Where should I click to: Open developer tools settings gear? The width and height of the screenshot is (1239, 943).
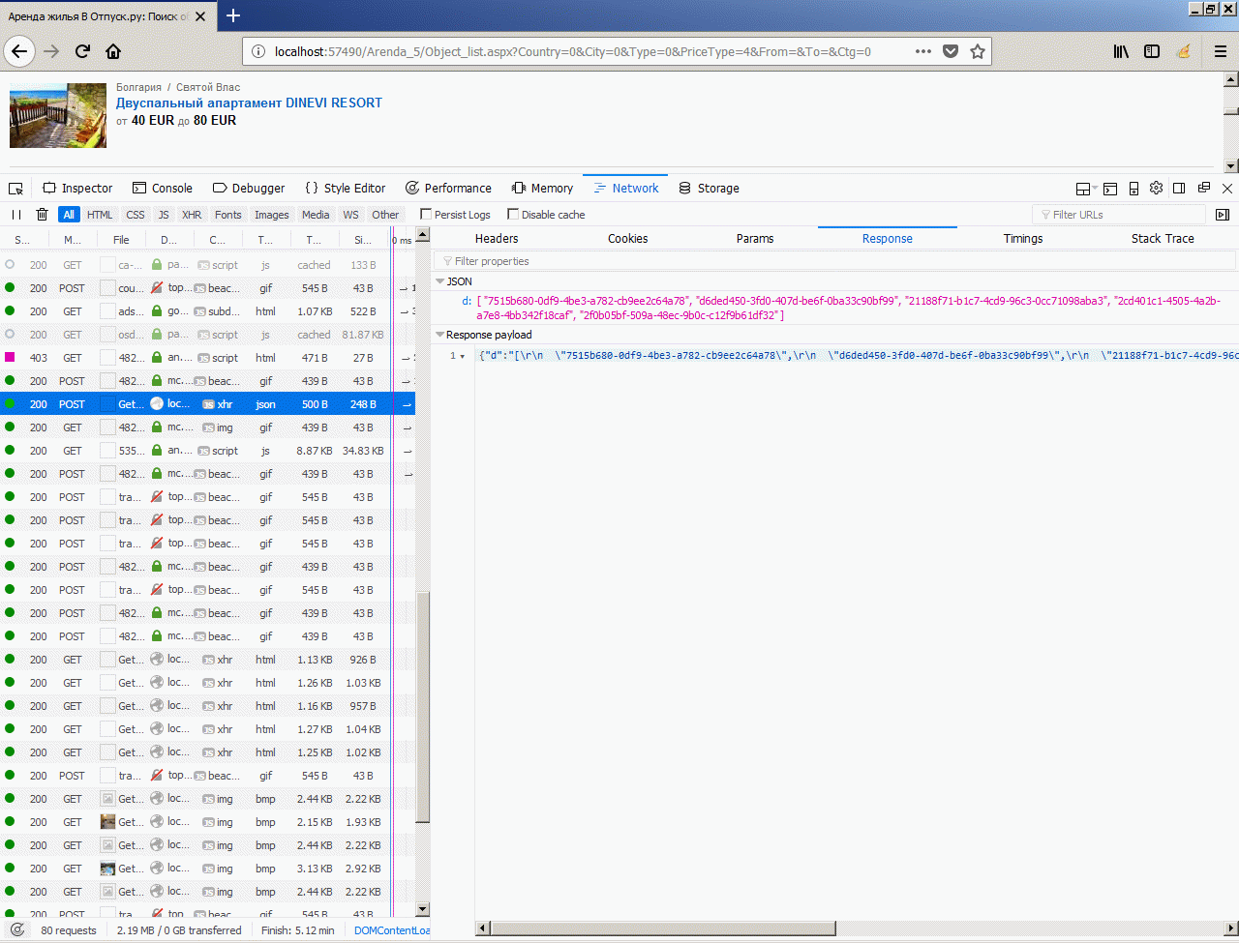[x=1156, y=189]
